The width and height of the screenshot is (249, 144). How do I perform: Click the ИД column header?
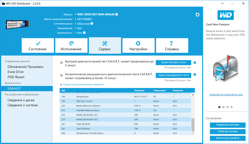point(63,91)
